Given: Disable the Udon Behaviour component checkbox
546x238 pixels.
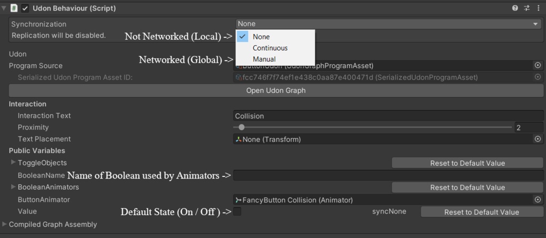Looking at the screenshot, I should pos(25,8).
